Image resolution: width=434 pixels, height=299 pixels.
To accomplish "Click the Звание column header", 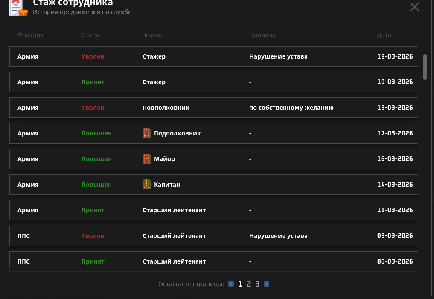I will 153,35.
